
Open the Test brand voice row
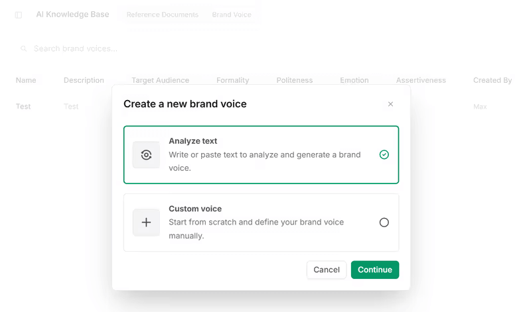23,107
